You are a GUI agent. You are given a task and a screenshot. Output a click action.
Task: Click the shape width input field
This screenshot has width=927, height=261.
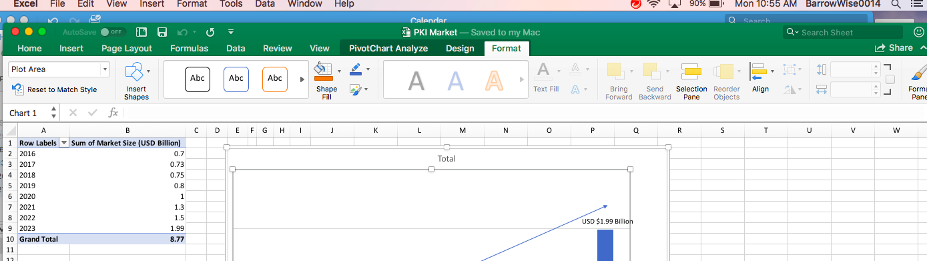[x=852, y=89]
